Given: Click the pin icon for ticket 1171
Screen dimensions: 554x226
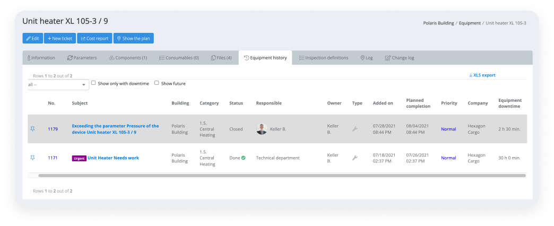Looking at the screenshot, I should click(x=32, y=158).
